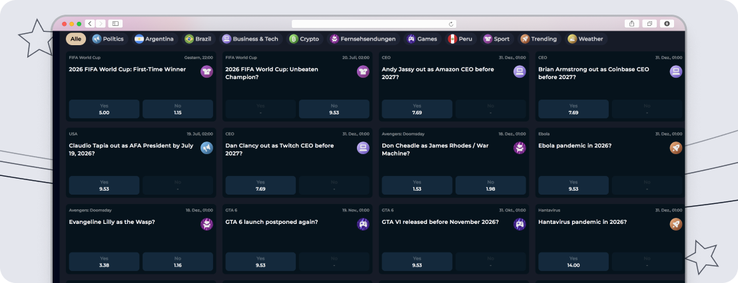Click the reload icon in address bar
This screenshot has width=738, height=283.
[x=451, y=24]
